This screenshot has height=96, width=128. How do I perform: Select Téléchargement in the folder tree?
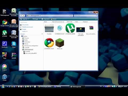[28, 50]
